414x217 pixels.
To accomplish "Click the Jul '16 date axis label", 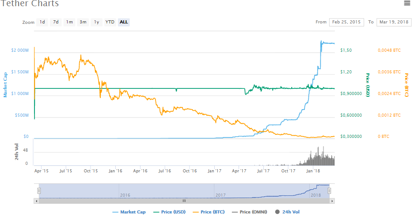I will pyautogui.click(x=165, y=171).
